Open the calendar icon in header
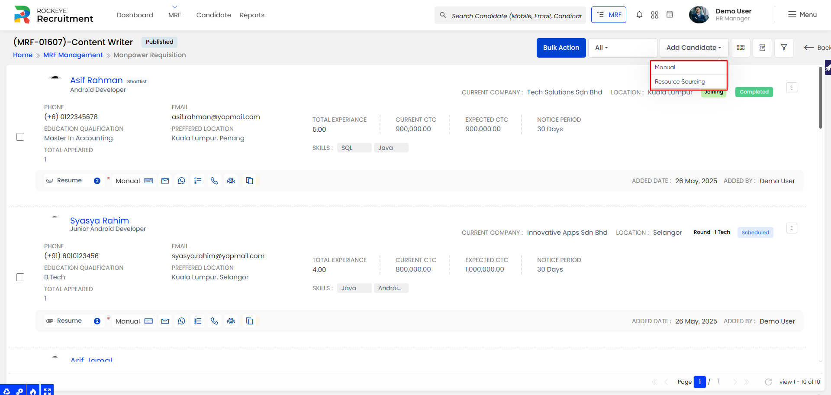 click(x=670, y=15)
